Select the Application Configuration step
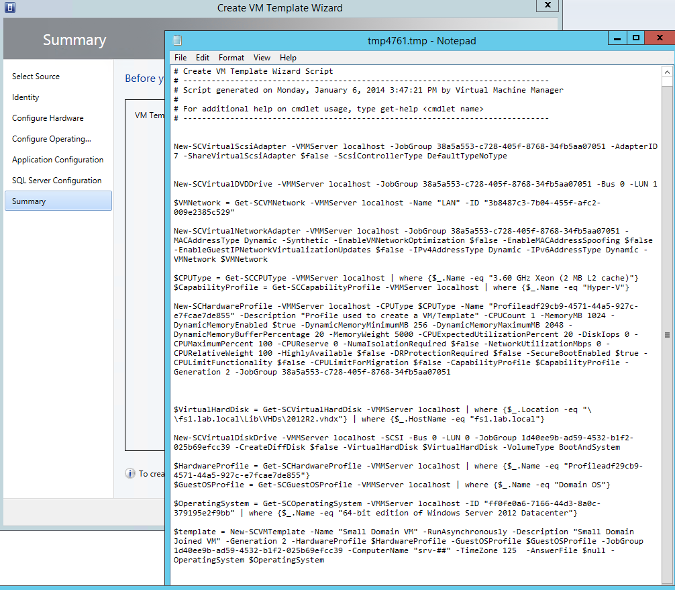 tap(58, 160)
